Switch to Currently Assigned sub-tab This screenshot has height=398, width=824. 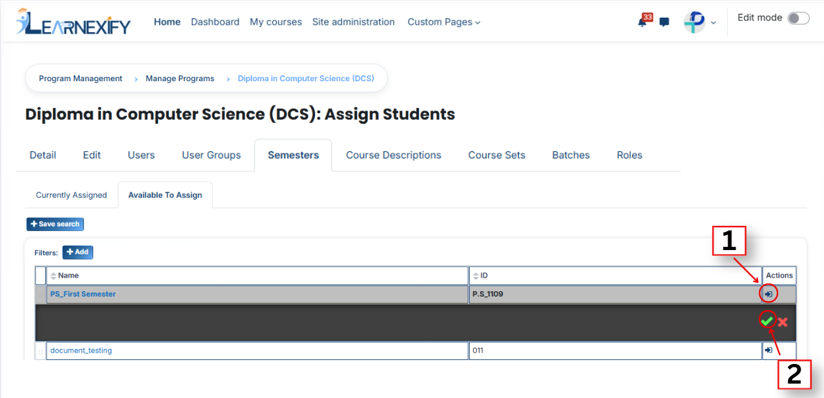[71, 195]
